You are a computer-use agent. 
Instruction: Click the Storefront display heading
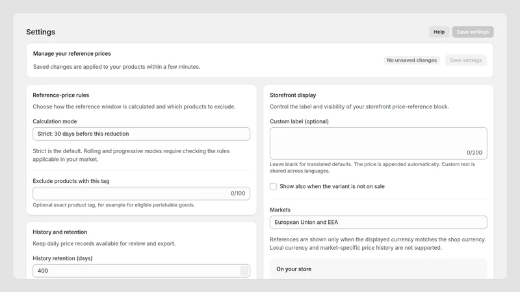point(293,95)
